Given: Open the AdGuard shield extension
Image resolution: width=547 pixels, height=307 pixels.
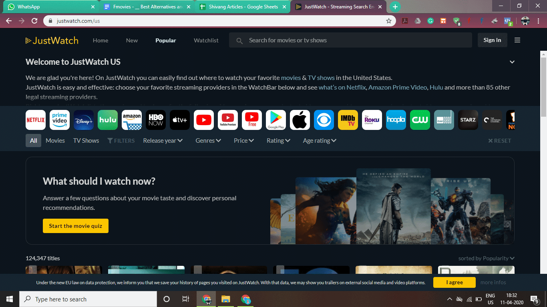Looking at the screenshot, I should point(457,21).
